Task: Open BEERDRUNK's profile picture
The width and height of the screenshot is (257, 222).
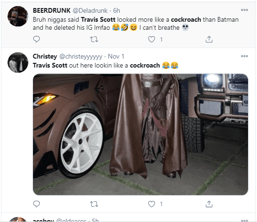Action: click(18, 16)
